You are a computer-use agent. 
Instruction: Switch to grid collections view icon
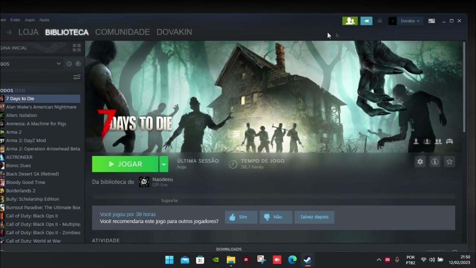77,48
